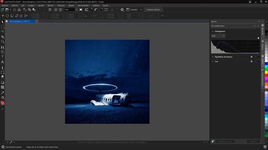Click the histogram graph
Image resolution: width=268 pixels, height=150 pixels.
[x=235, y=47]
